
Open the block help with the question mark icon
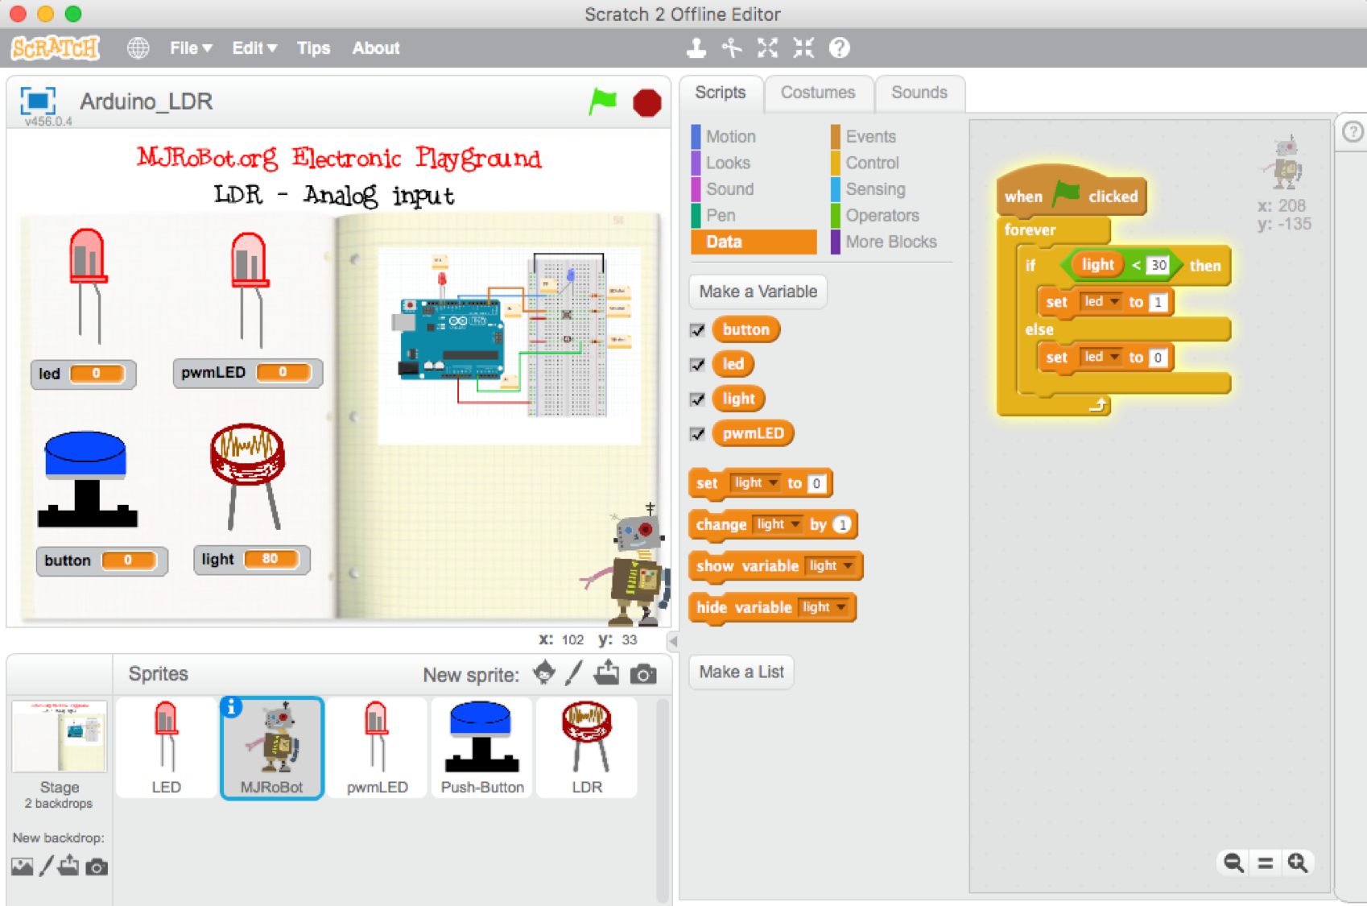click(839, 48)
